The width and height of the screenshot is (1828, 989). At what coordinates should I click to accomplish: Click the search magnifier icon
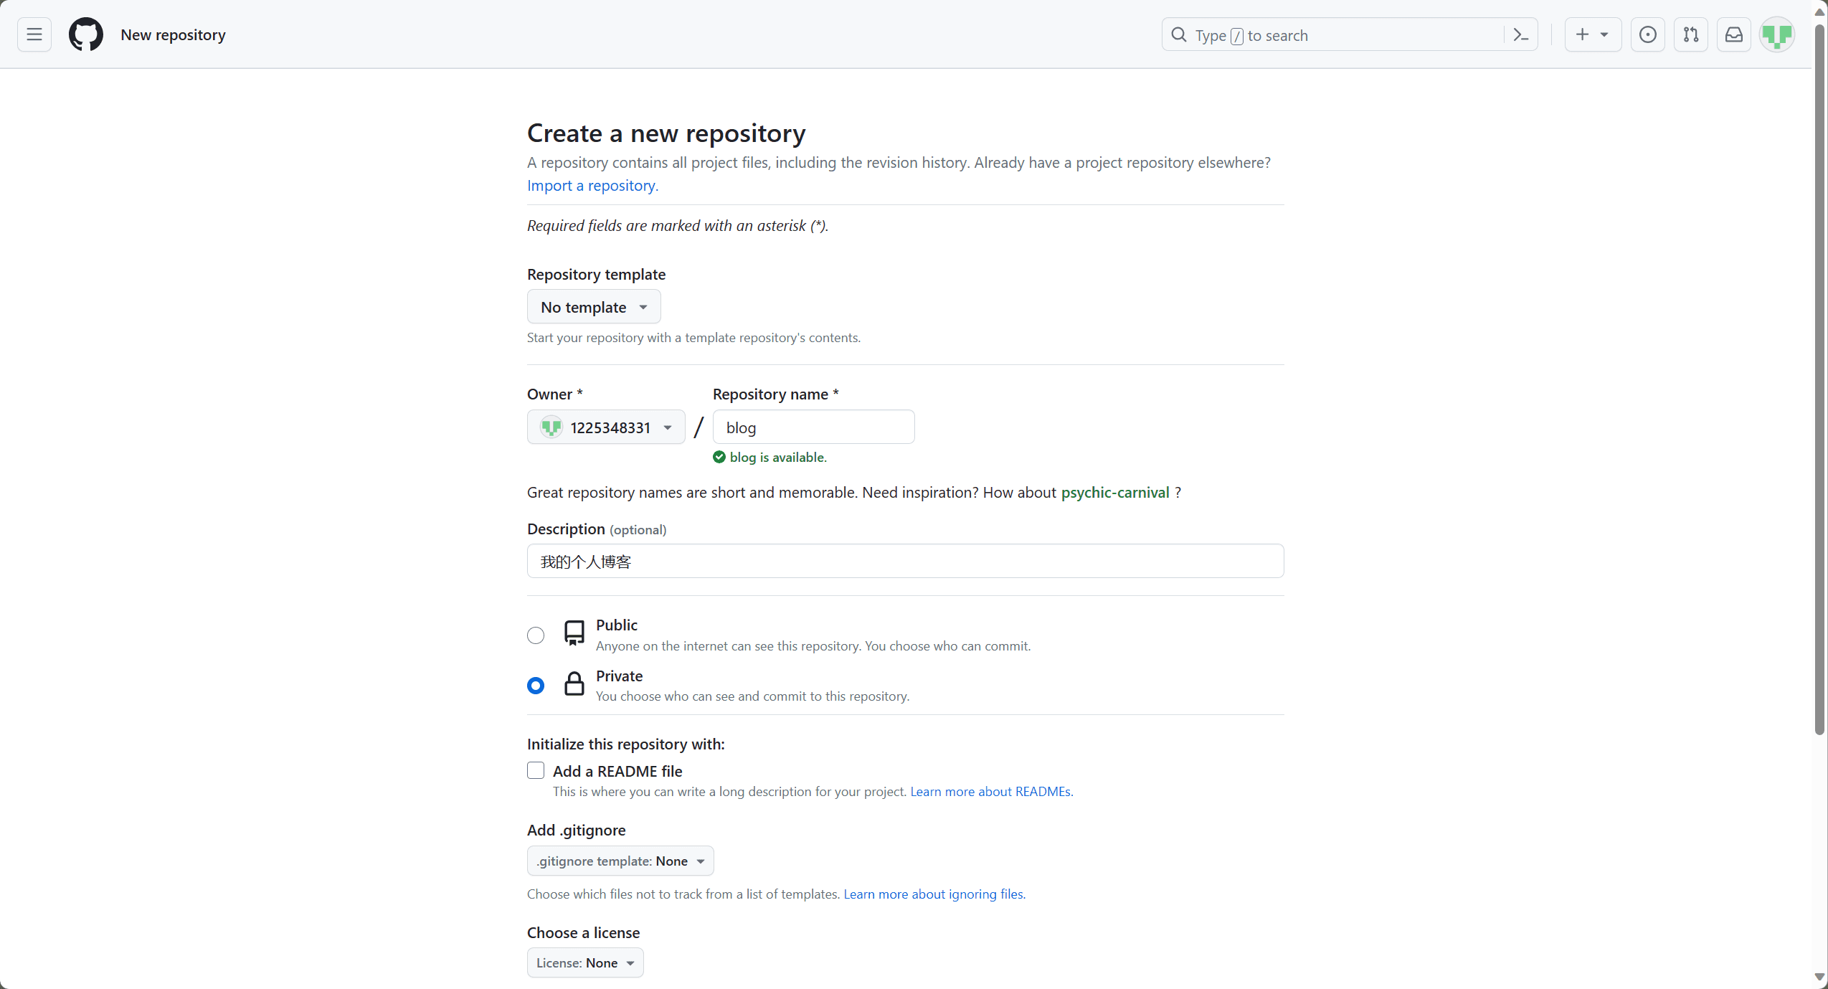coord(1178,34)
